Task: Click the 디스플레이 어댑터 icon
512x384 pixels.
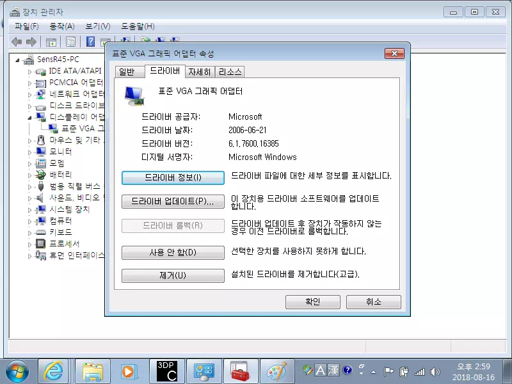Action: tap(41, 117)
